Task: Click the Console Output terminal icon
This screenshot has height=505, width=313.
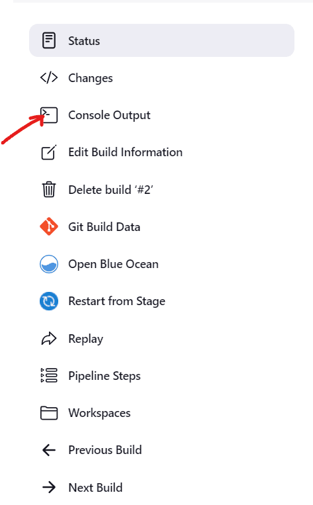Action: 49,115
